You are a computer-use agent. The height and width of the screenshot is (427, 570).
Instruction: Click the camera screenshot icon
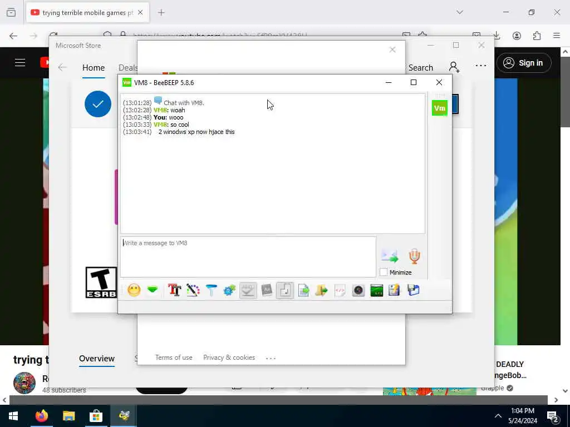(x=358, y=290)
